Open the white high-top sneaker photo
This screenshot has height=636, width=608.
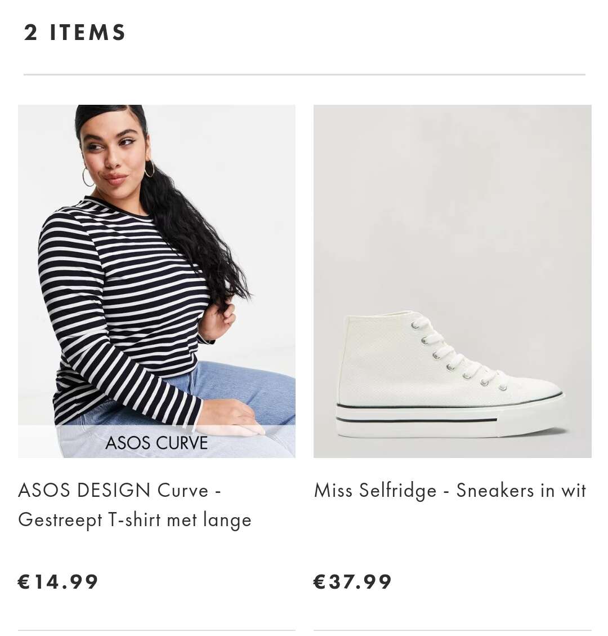coord(453,281)
